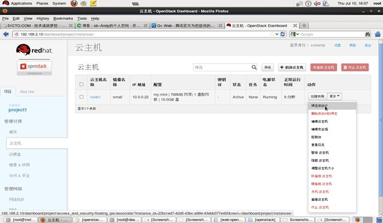Image resolution: width=383 pixels, height=223 pixels.
Task: Select 编辑安全组 in the dropdown menu
Action: [x=332, y=129]
